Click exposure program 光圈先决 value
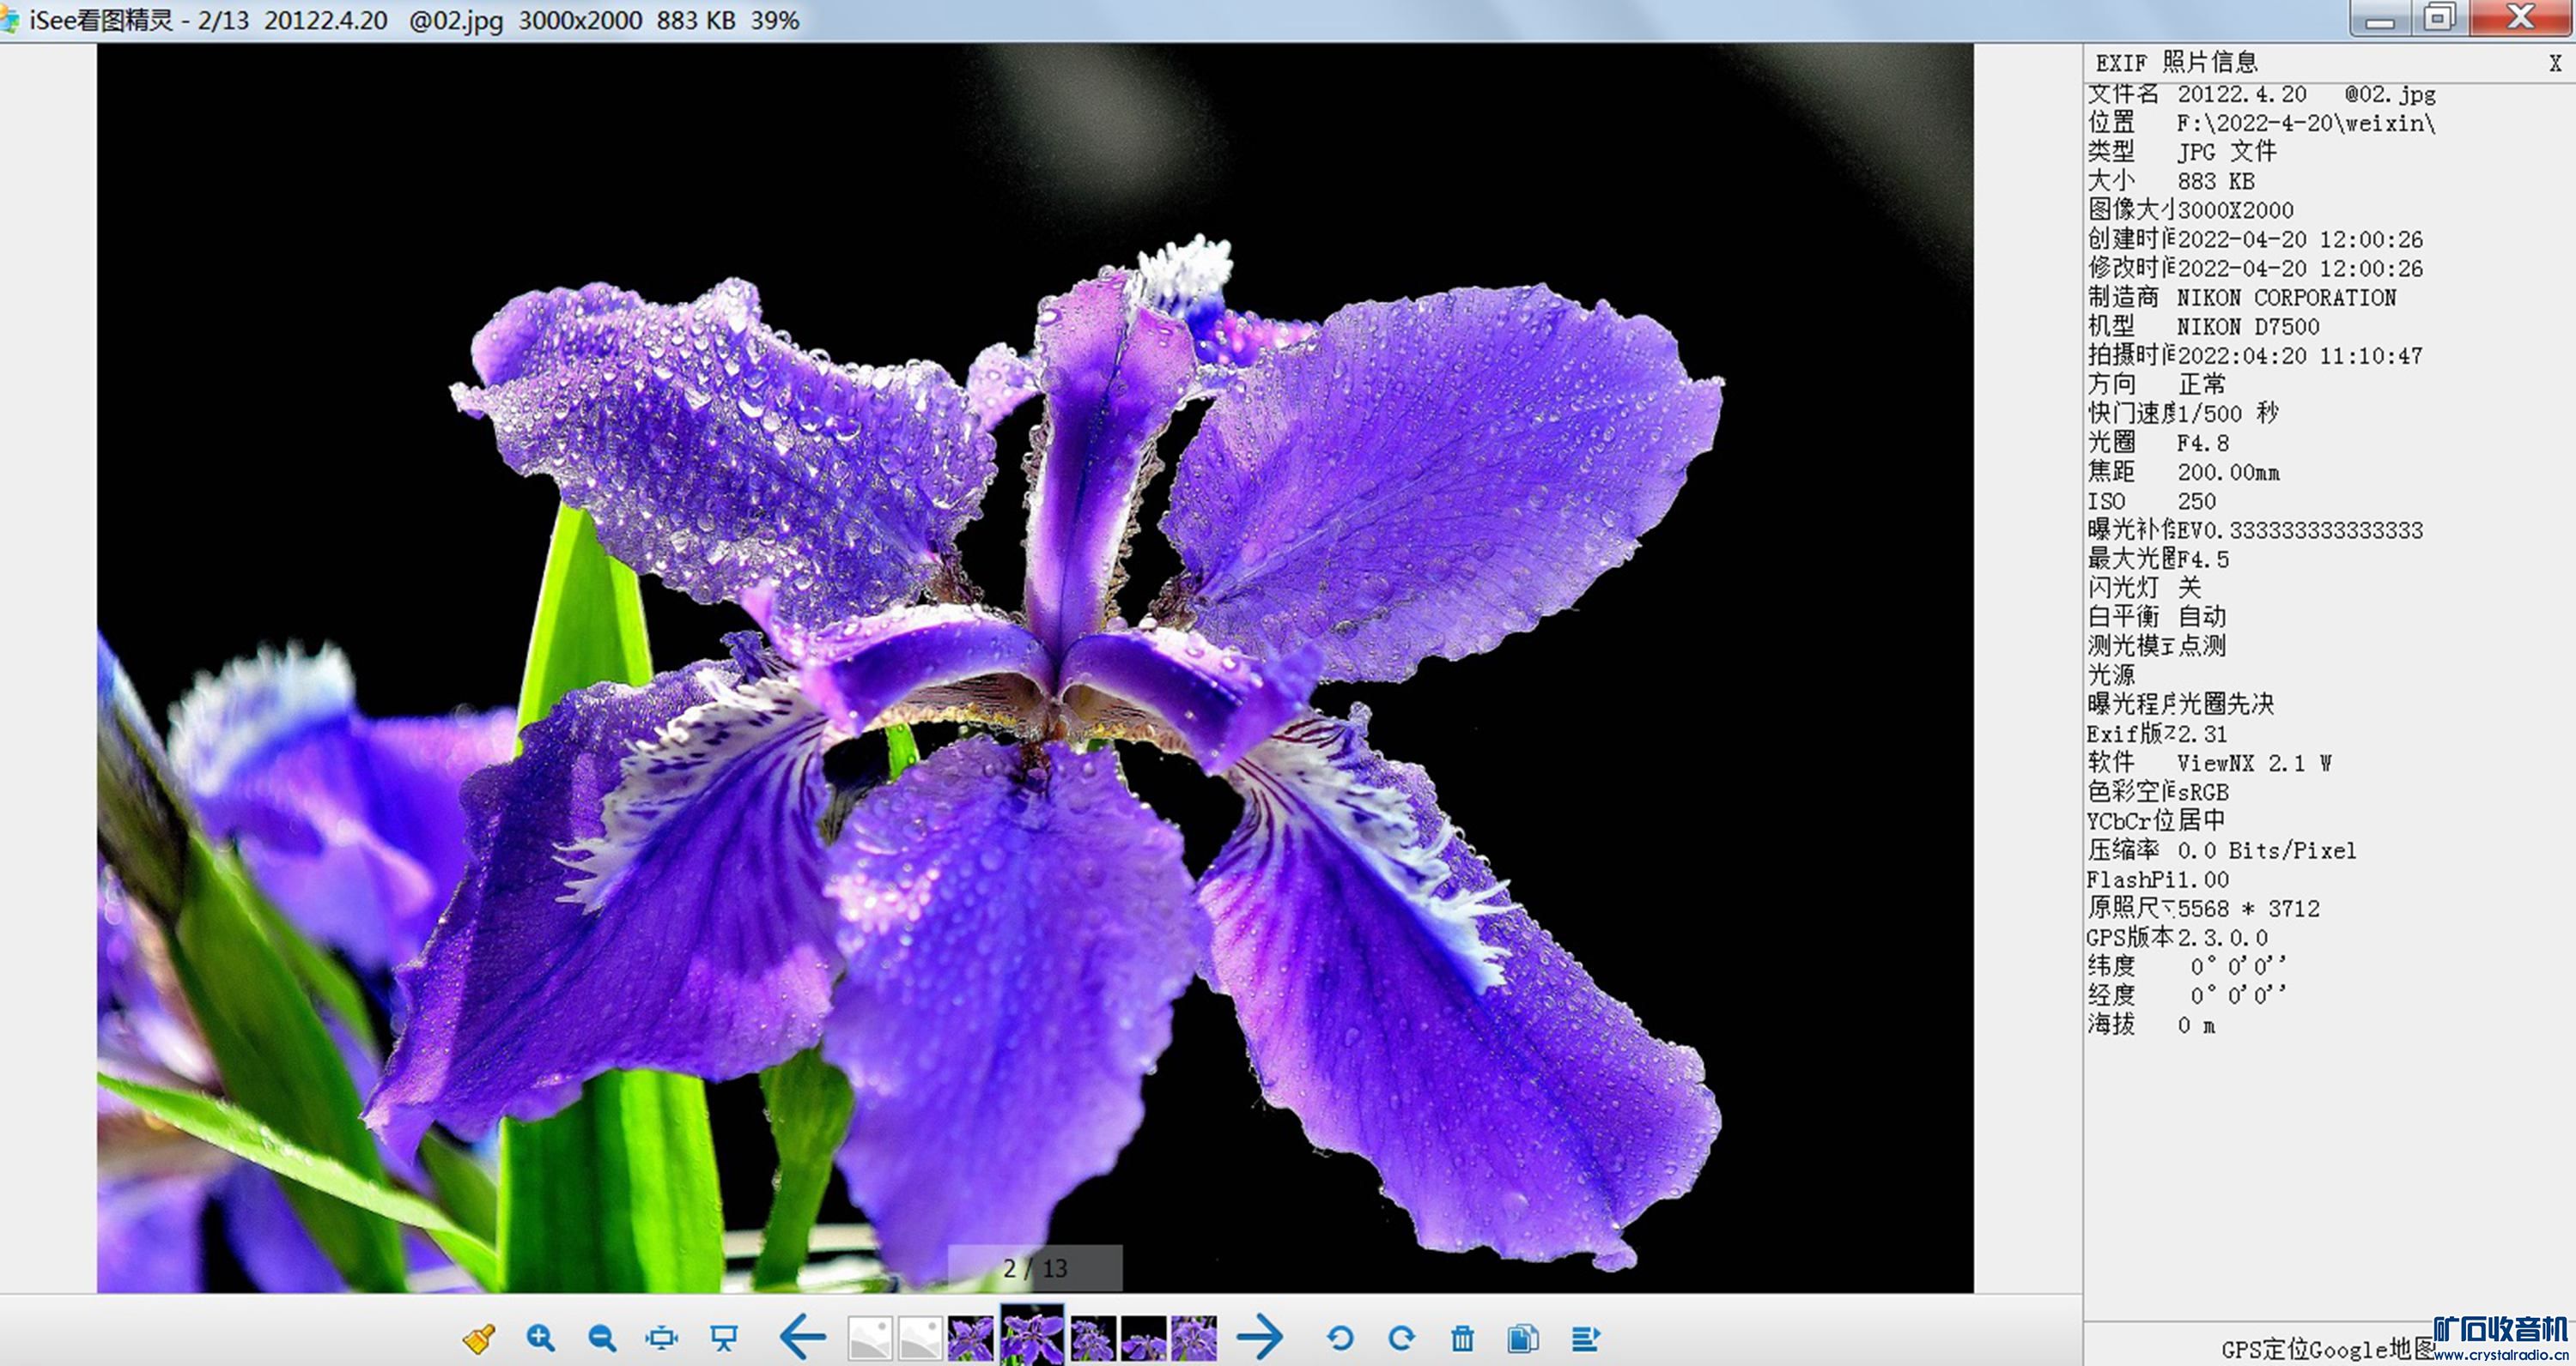This screenshot has width=2576, height=1366. 2227,704
